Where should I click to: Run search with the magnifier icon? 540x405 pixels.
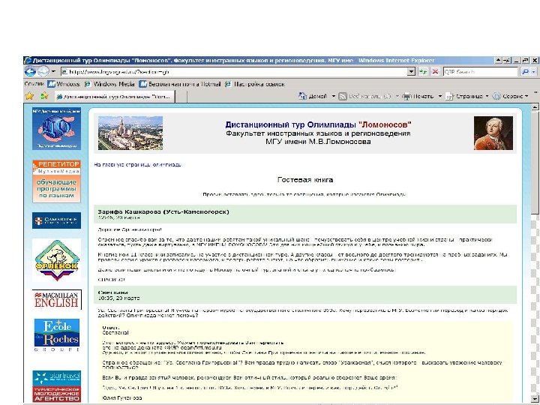(525, 72)
